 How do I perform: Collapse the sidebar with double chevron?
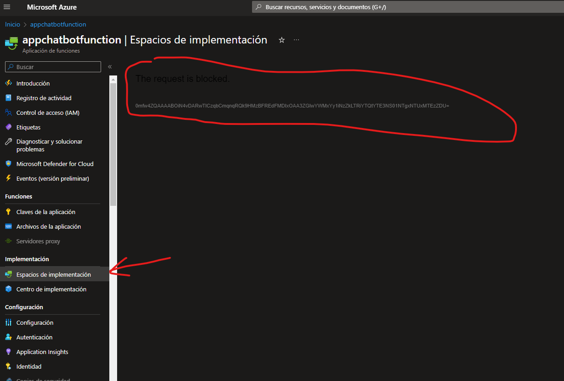pos(110,67)
